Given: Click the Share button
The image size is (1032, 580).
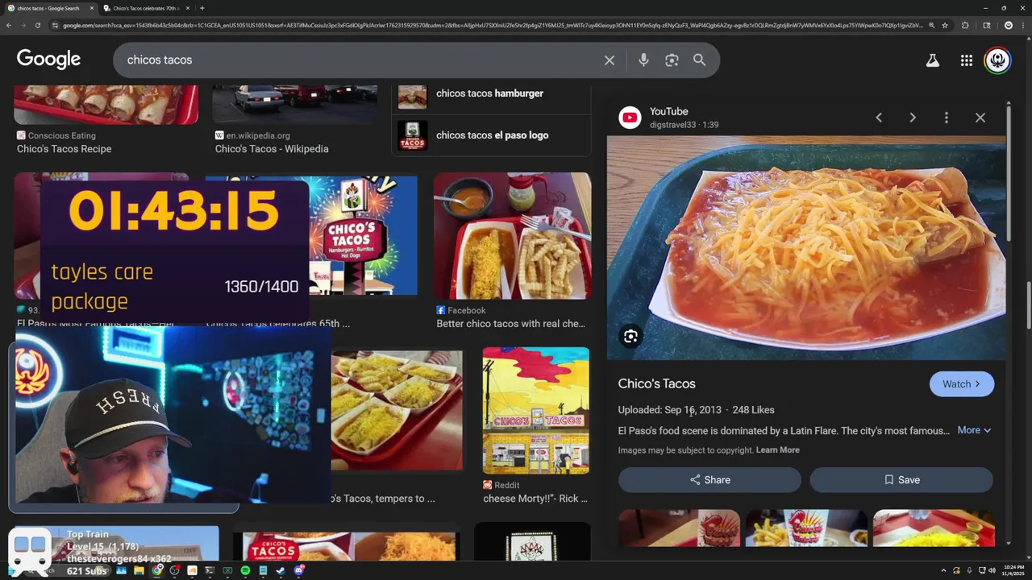Looking at the screenshot, I should point(709,480).
